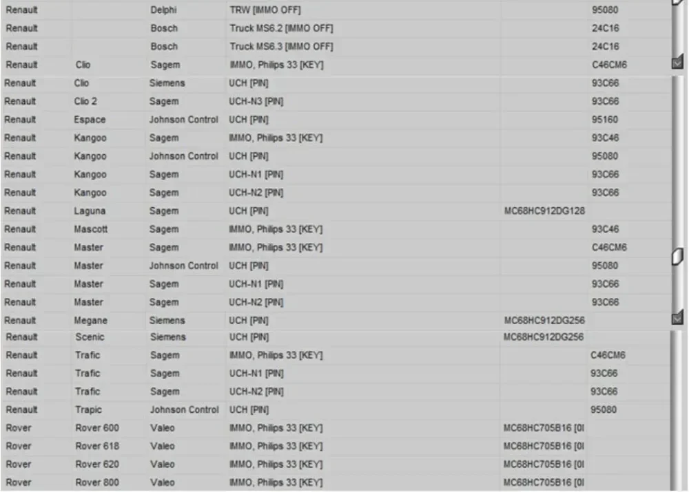
Task: Select the Rover 600 Valeo row
Action: (336, 428)
